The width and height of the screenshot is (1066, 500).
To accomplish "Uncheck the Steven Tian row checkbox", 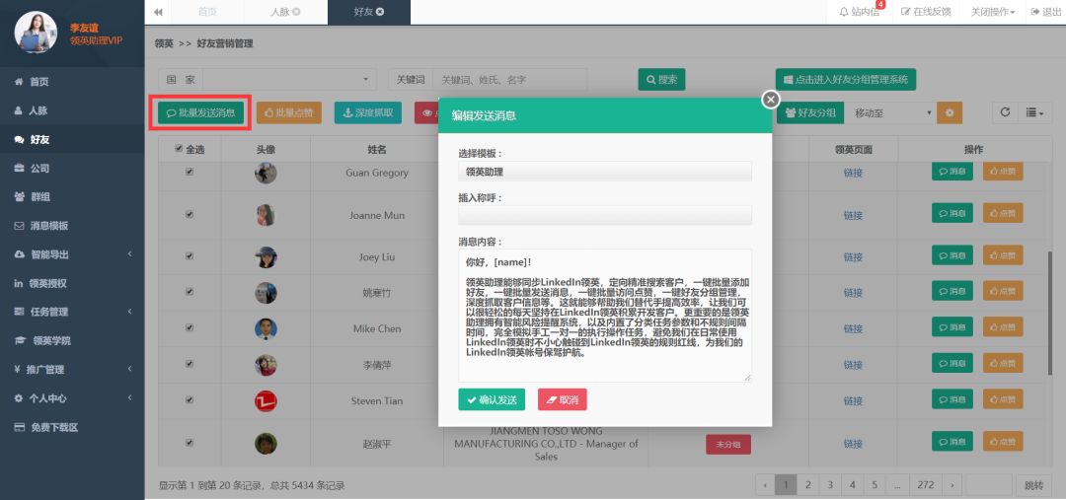I will (190, 399).
